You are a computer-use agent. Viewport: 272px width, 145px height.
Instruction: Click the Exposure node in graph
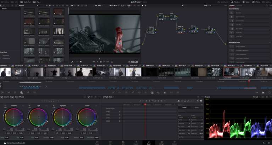pos(152,30)
